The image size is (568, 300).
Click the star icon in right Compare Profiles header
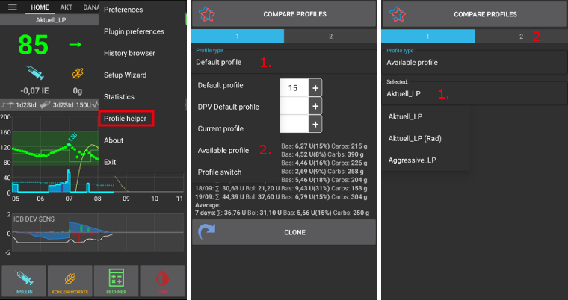pos(398,14)
